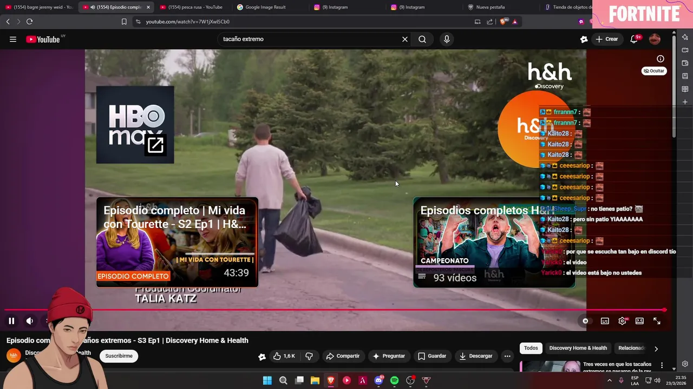
Task: Switch to bagre jeremy weid tab
Action: coord(39,7)
